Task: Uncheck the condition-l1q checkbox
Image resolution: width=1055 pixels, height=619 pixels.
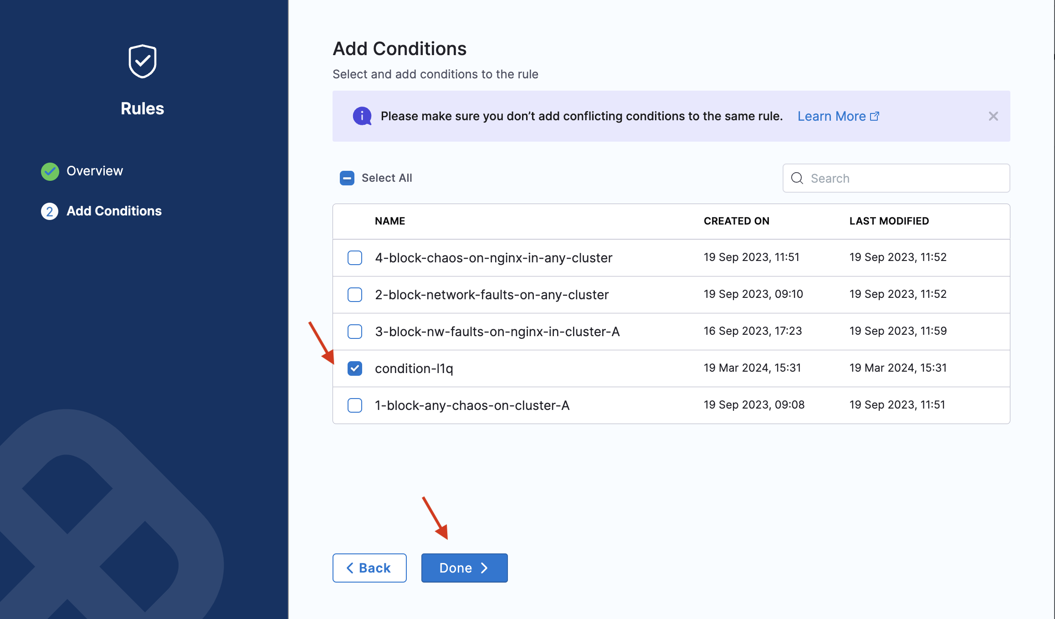Action: coord(355,368)
